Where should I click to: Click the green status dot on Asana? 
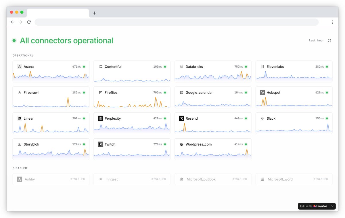(84, 67)
